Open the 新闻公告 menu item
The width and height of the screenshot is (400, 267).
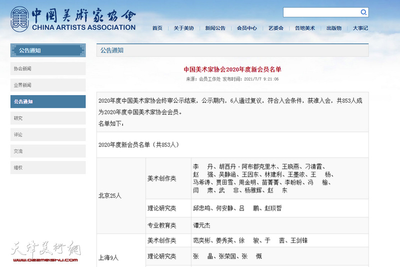(215, 28)
